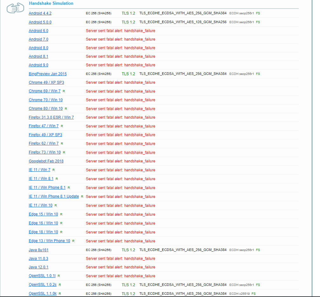
Task: Open the IE 11 / Win 7 link
Action: (x=39, y=170)
